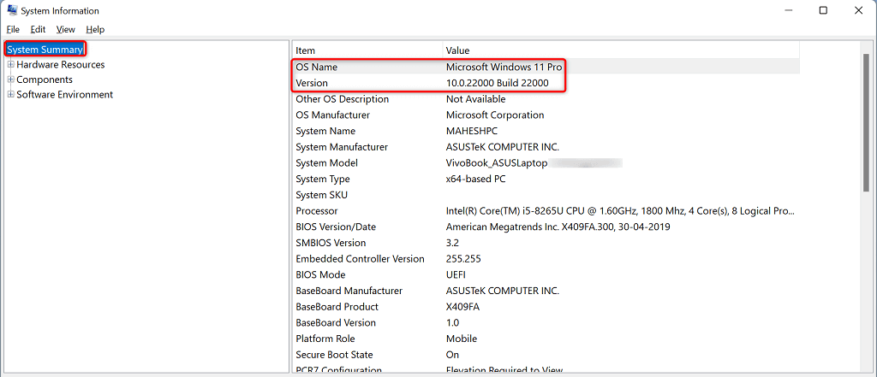Select the System SKU row
The image size is (877, 377).
coord(321,195)
